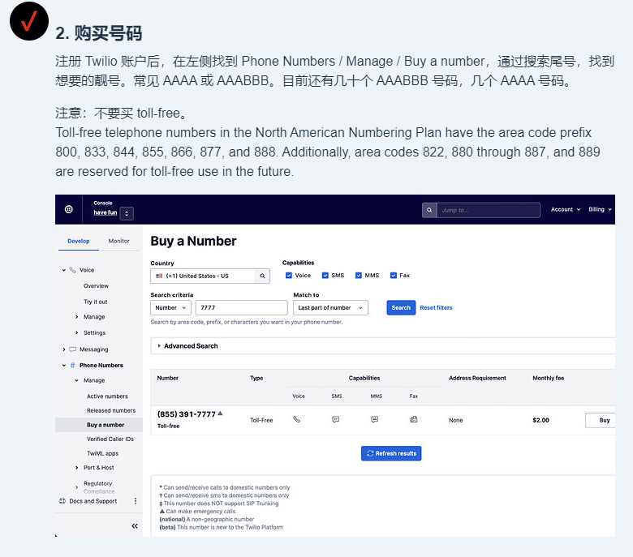
Task: Click the Voice phone icon in results row
Action: [x=297, y=419]
